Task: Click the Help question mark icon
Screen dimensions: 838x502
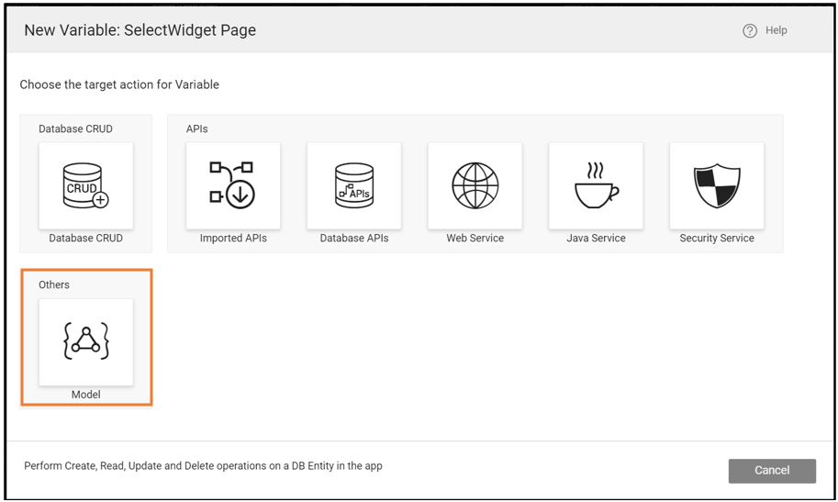Action: click(x=750, y=31)
